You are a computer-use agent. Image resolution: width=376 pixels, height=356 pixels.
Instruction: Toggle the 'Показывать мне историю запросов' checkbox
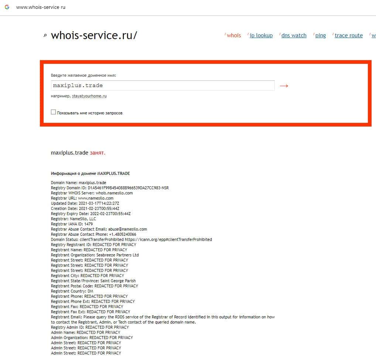click(x=53, y=112)
